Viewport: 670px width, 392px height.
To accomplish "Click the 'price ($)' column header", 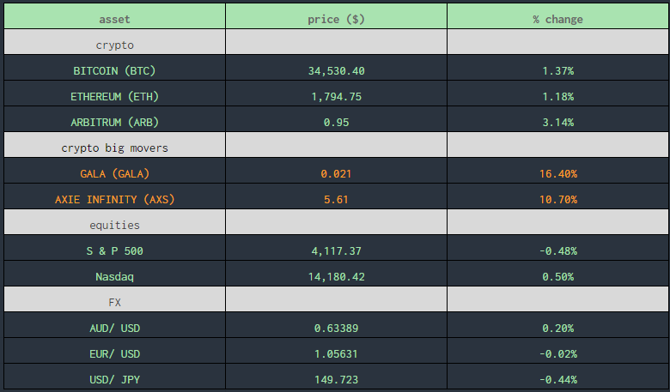I will [x=336, y=16].
